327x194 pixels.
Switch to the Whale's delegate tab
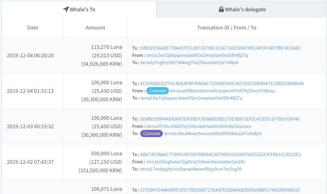242,9
